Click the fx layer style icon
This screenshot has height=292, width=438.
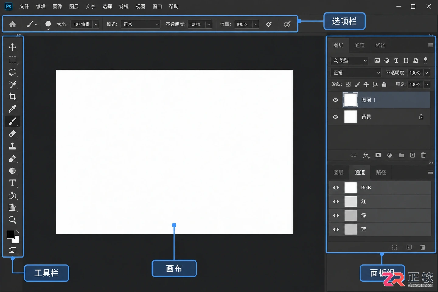366,155
